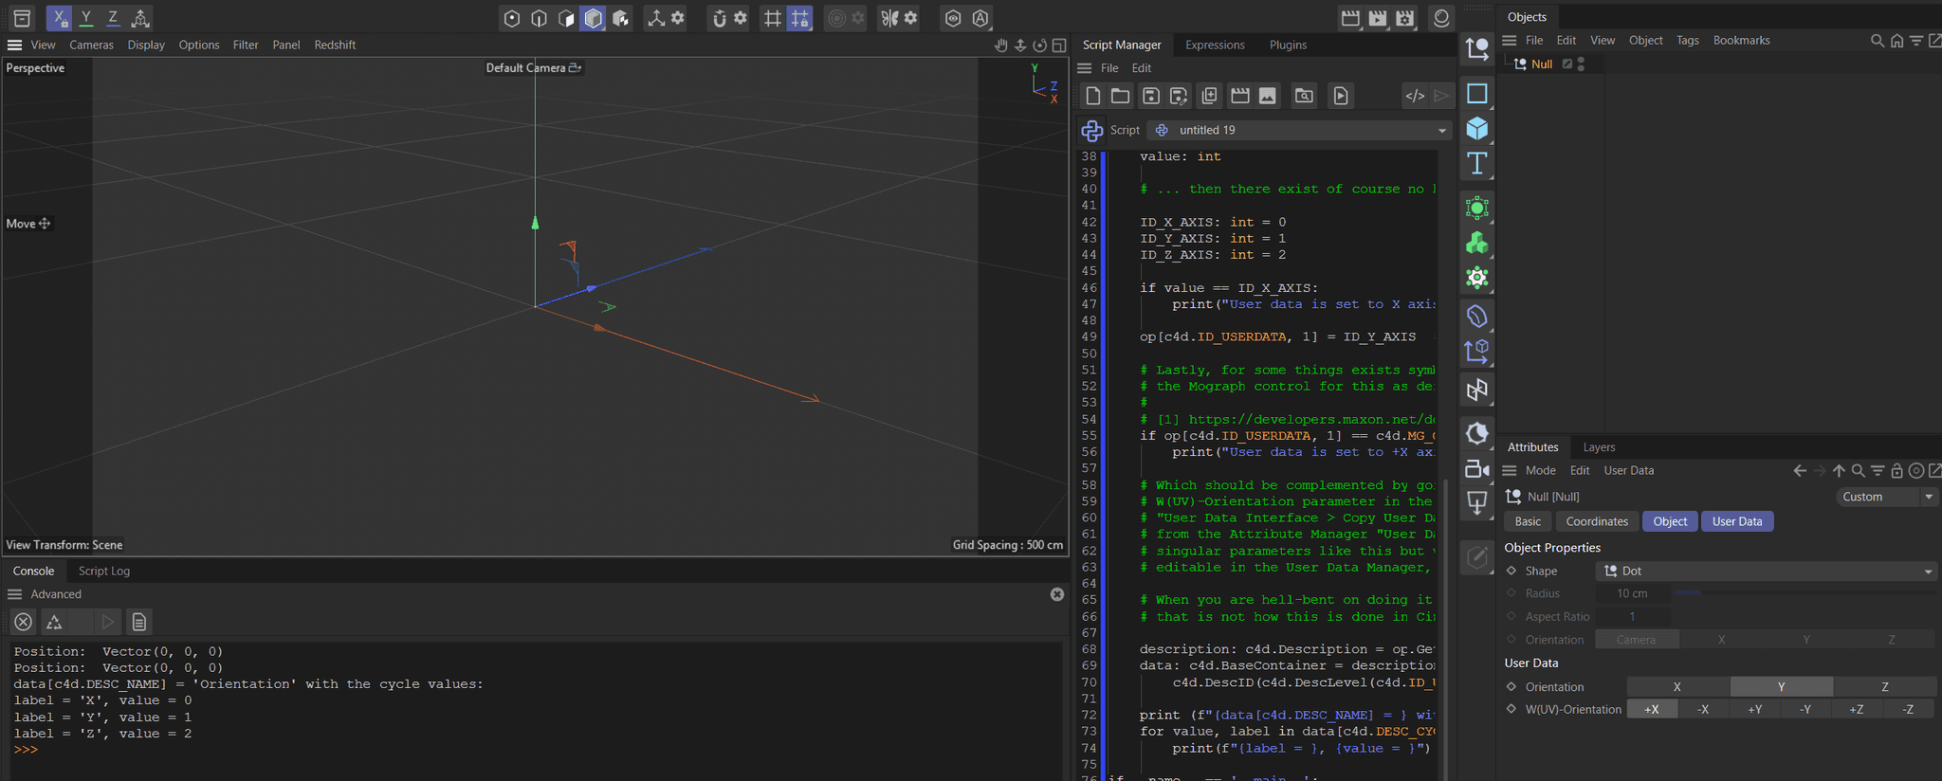
Task: Click Radius 10 cm field
Action: [x=1632, y=594]
